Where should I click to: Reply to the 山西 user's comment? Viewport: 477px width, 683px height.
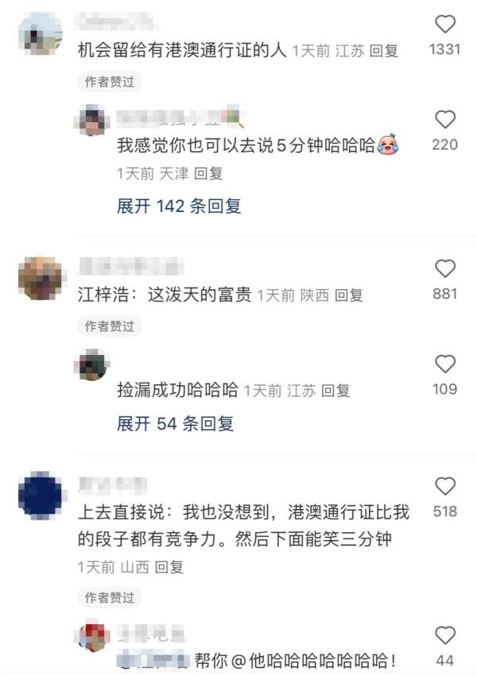tap(169, 567)
